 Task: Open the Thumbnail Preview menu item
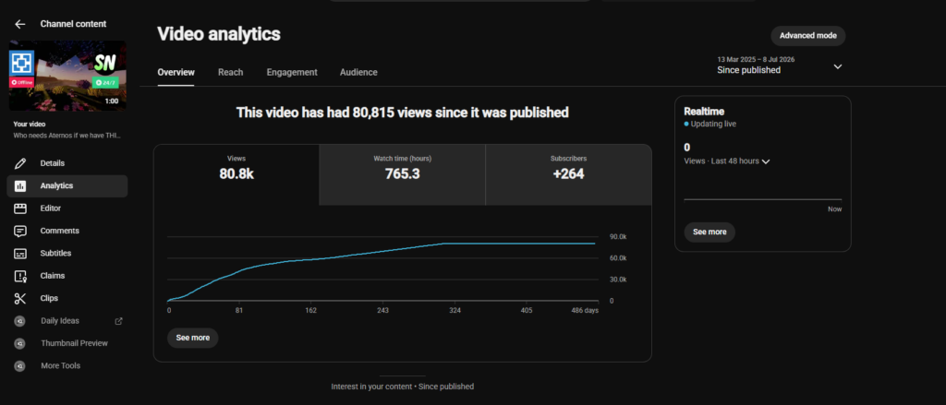coord(67,343)
